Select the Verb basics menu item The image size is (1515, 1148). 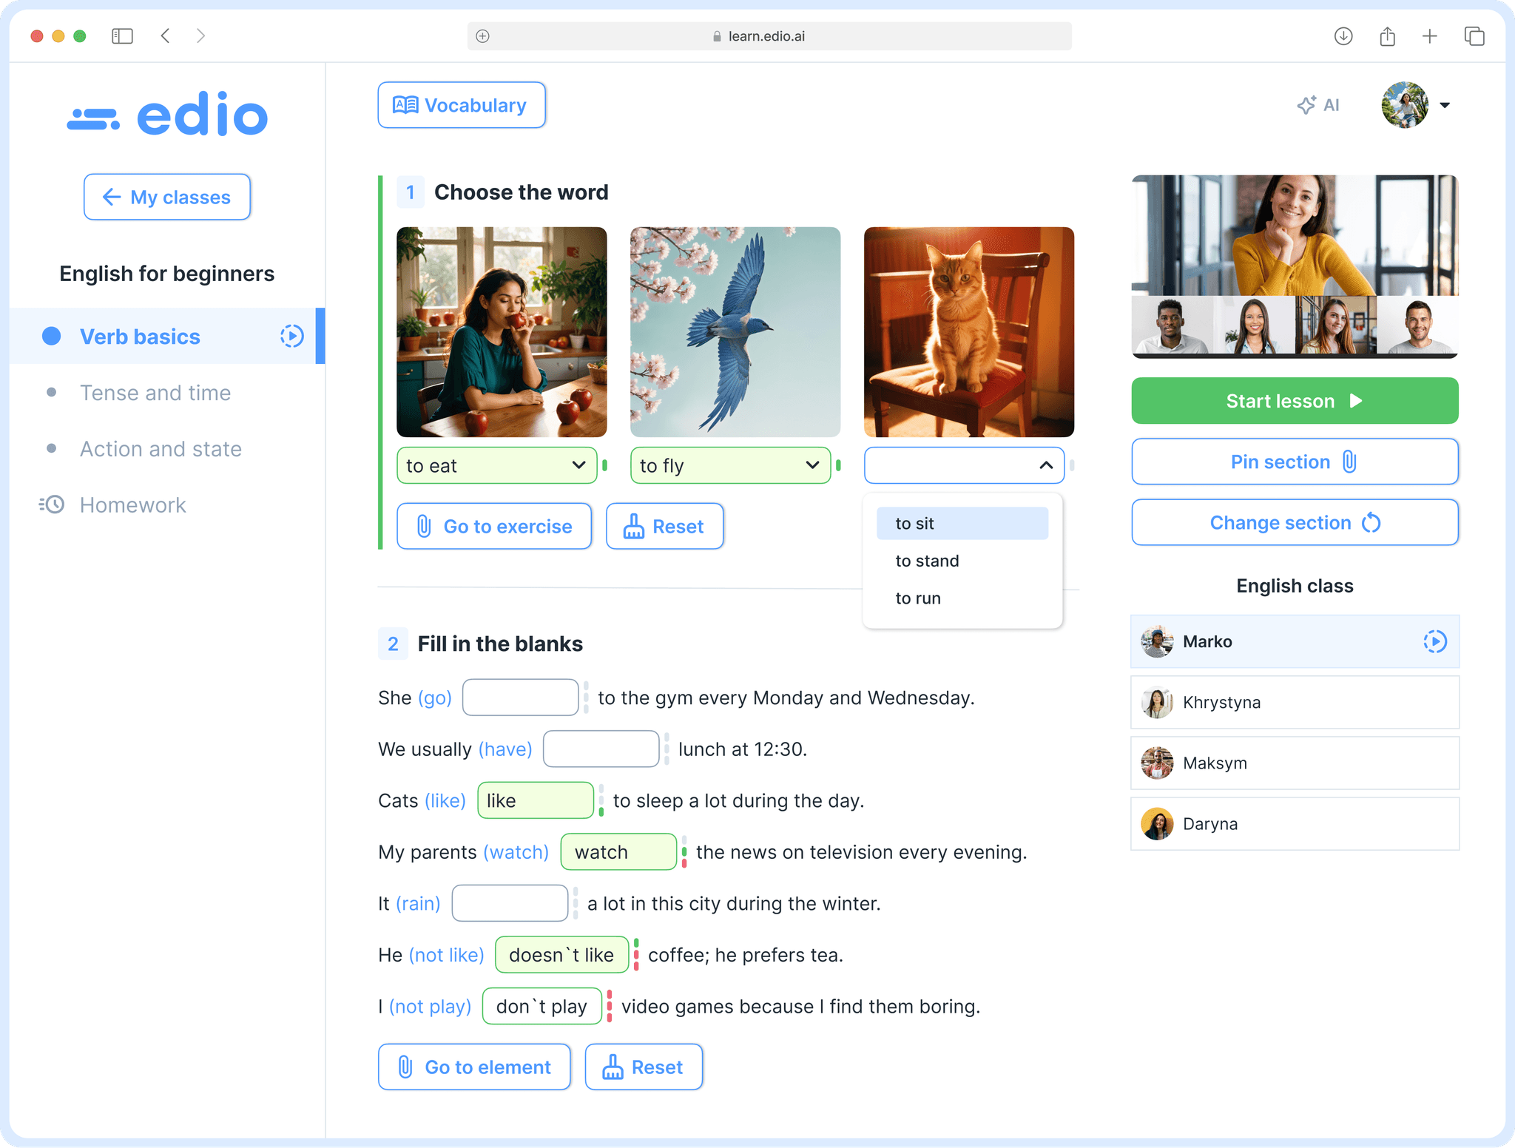click(x=140, y=337)
